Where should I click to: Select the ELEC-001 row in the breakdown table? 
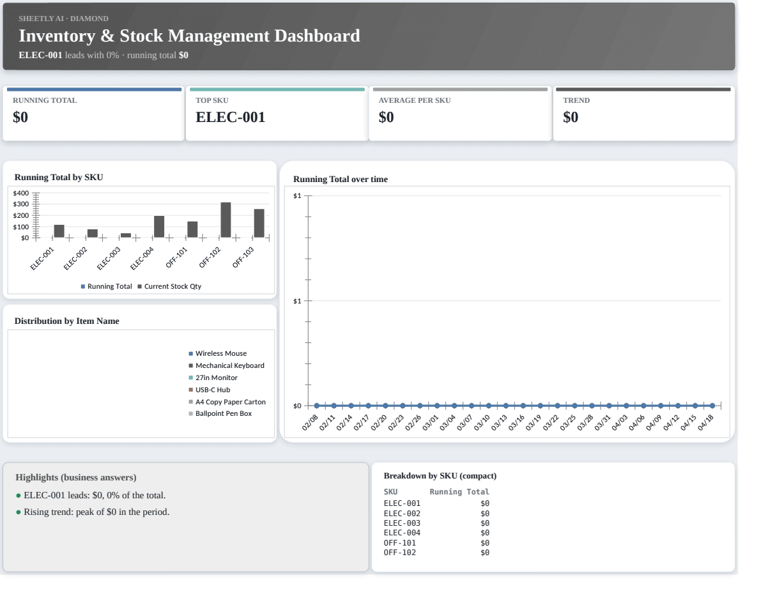click(436, 503)
